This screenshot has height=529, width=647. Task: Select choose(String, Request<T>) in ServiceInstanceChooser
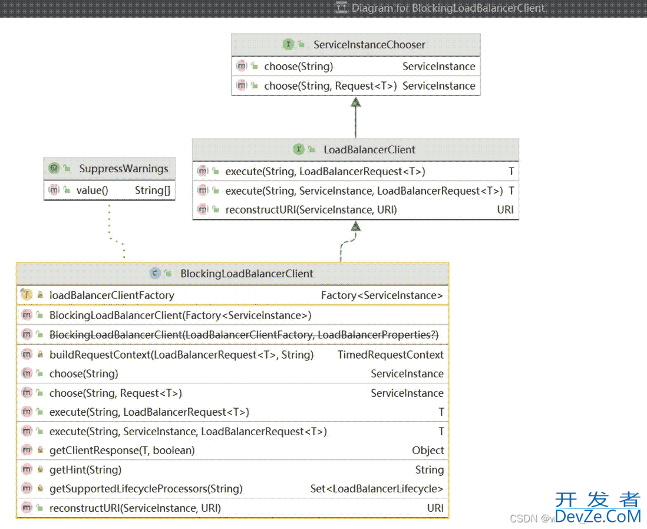pyautogui.click(x=356, y=86)
